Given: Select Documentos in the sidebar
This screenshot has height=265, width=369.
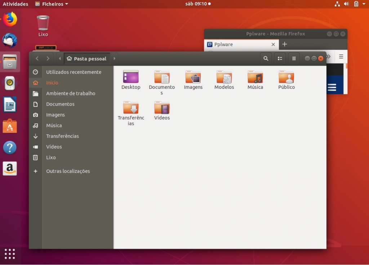Looking at the screenshot, I should point(60,104).
